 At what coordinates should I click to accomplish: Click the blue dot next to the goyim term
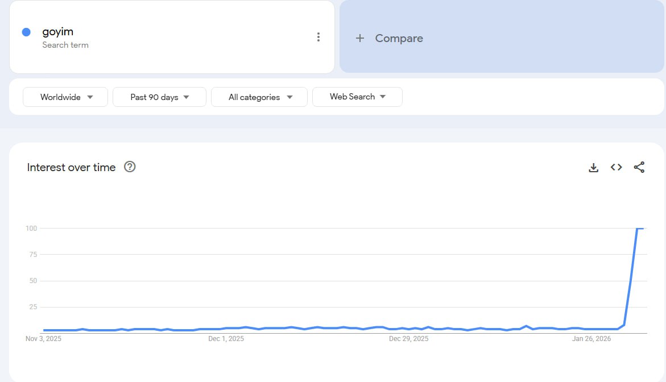(26, 31)
